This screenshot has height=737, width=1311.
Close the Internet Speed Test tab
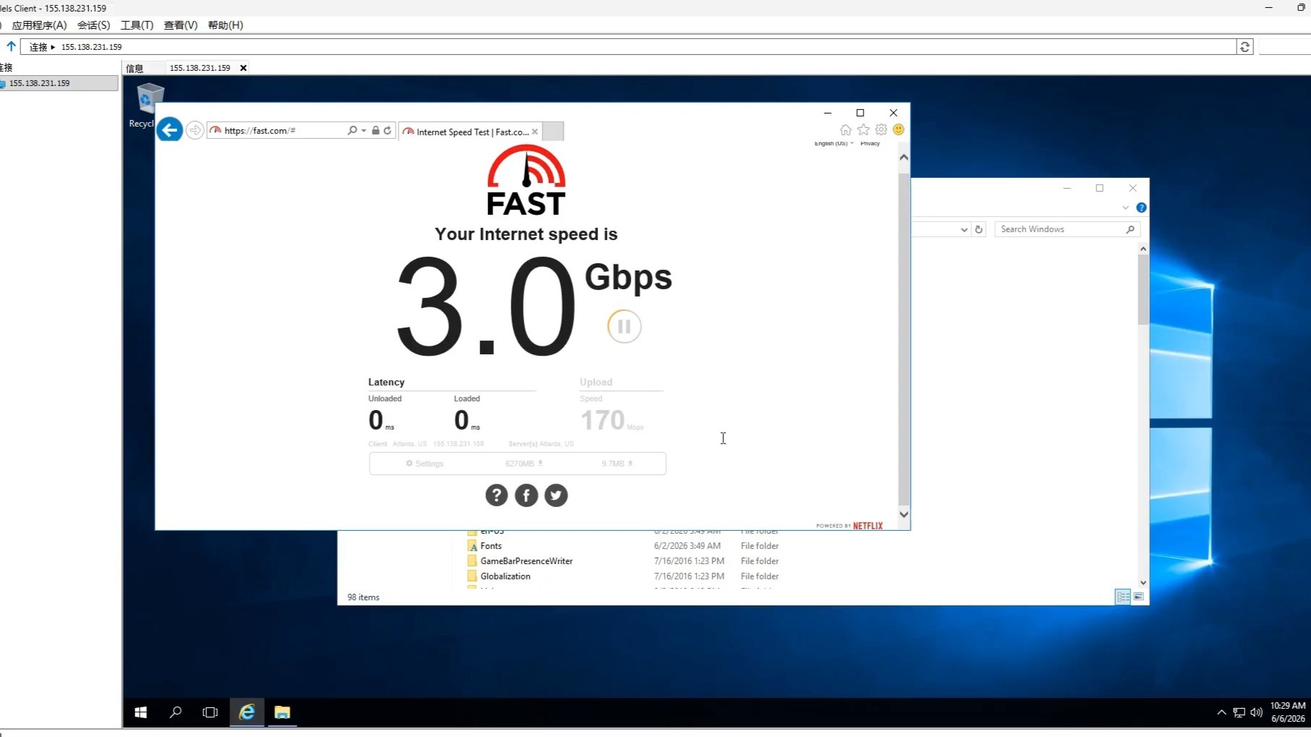pyautogui.click(x=534, y=132)
